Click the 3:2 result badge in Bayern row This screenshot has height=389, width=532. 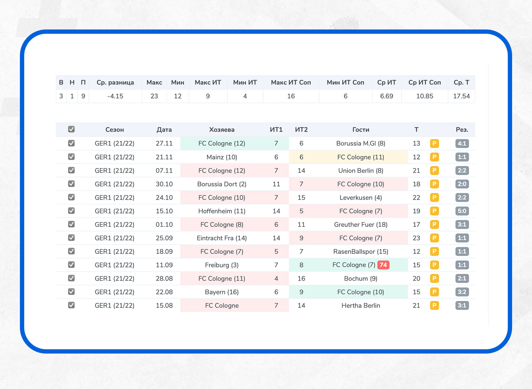(x=462, y=292)
